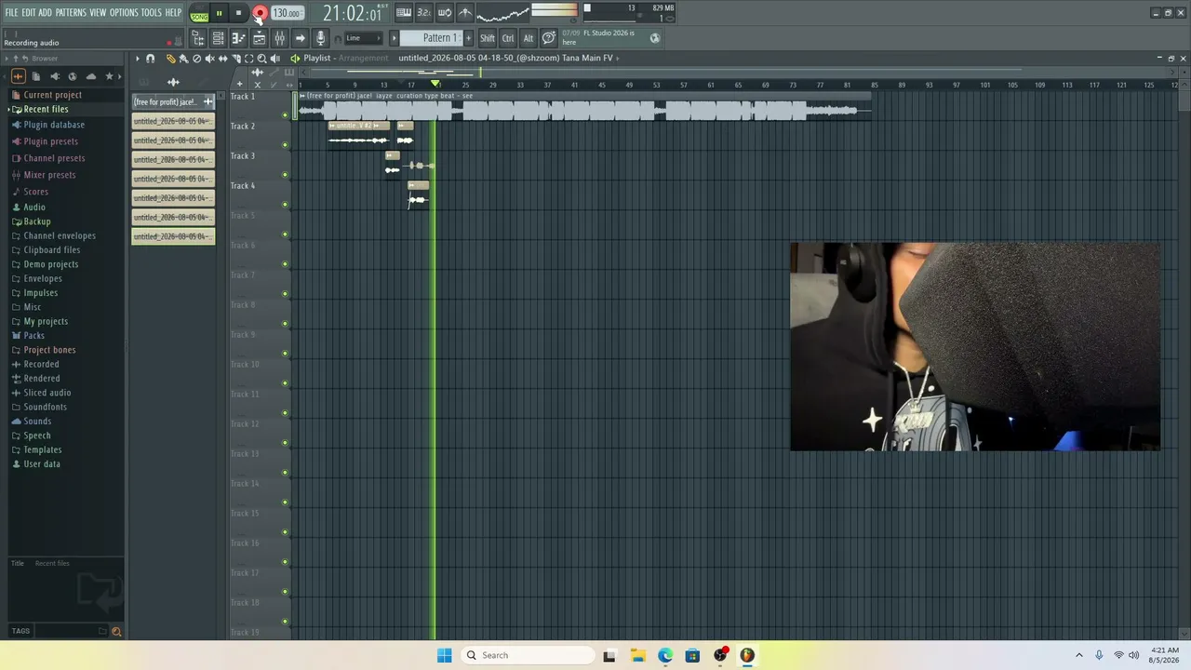The image size is (1191, 670).
Task: Expand the Recent files folder in Browser
Action: point(46,109)
